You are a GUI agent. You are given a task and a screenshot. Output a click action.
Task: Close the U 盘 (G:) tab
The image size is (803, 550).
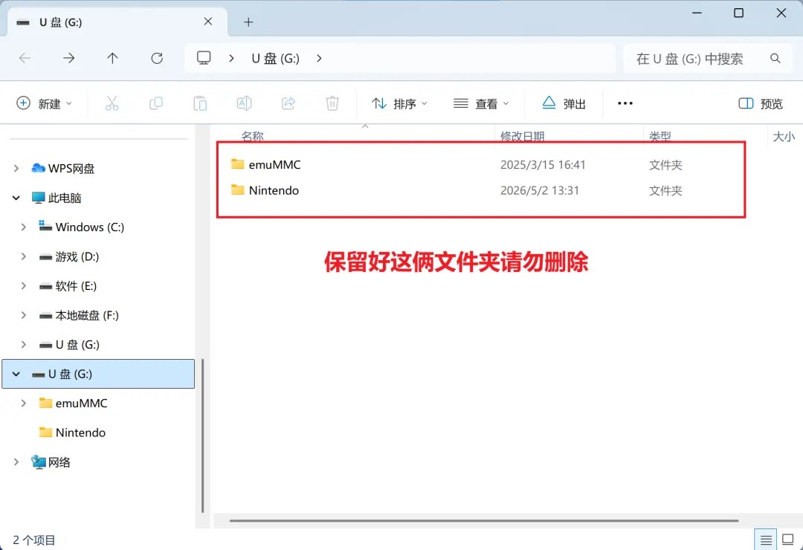tap(208, 22)
